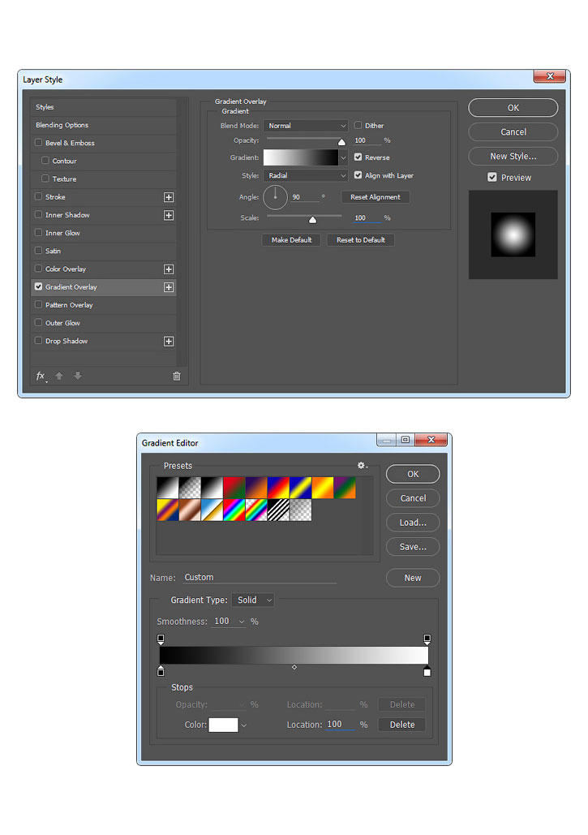Click the color stop Location field
This screenshot has width=588, height=835.
coord(341,724)
